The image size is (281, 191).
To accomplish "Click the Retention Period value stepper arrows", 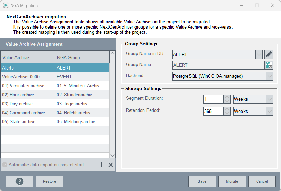I will tap(227, 112).
